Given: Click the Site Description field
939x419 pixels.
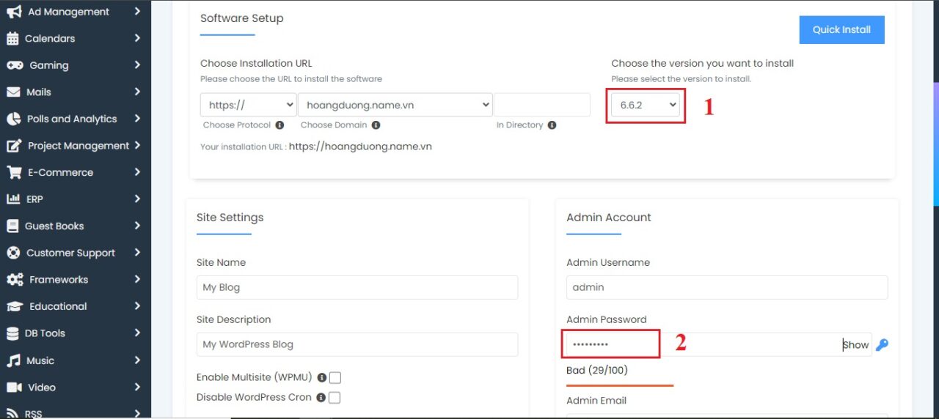Looking at the screenshot, I should (357, 344).
